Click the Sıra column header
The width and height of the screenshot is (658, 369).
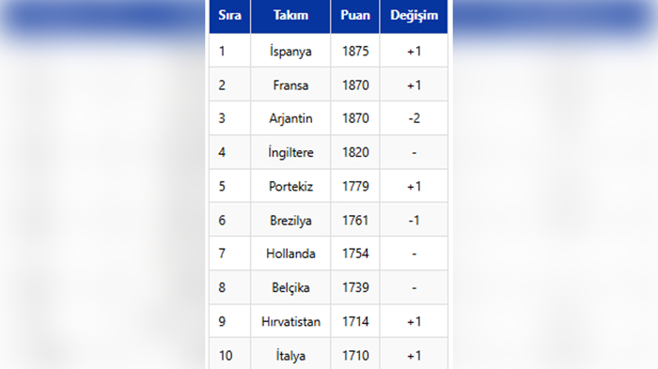pos(229,16)
